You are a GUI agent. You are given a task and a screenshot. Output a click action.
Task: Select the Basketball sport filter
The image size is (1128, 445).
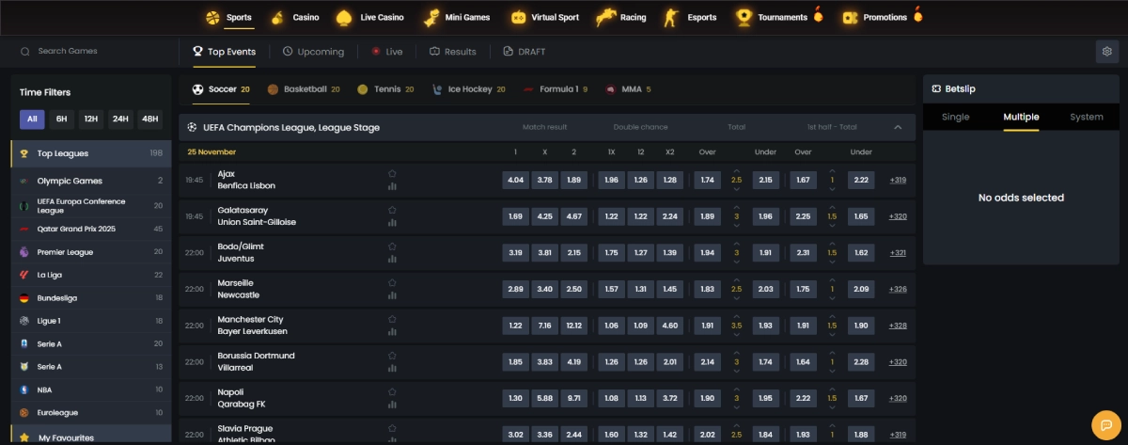coord(304,89)
